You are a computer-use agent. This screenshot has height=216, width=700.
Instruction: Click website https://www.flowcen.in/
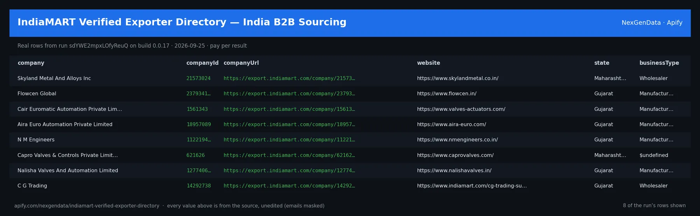click(x=447, y=94)
